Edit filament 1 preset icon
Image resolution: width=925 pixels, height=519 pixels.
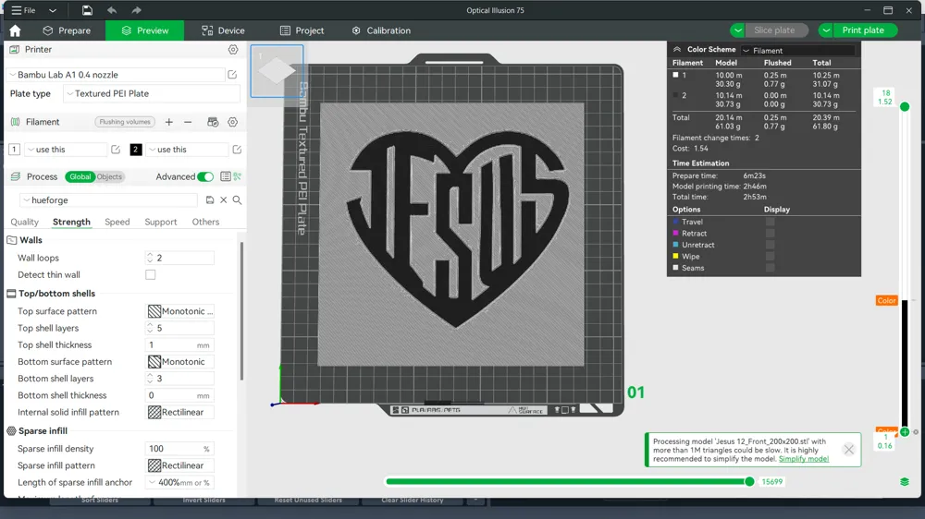(x=116, y=150)
